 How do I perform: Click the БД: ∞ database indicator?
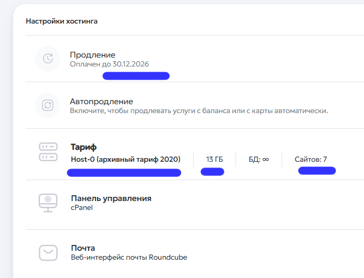(x=259, y=159)
